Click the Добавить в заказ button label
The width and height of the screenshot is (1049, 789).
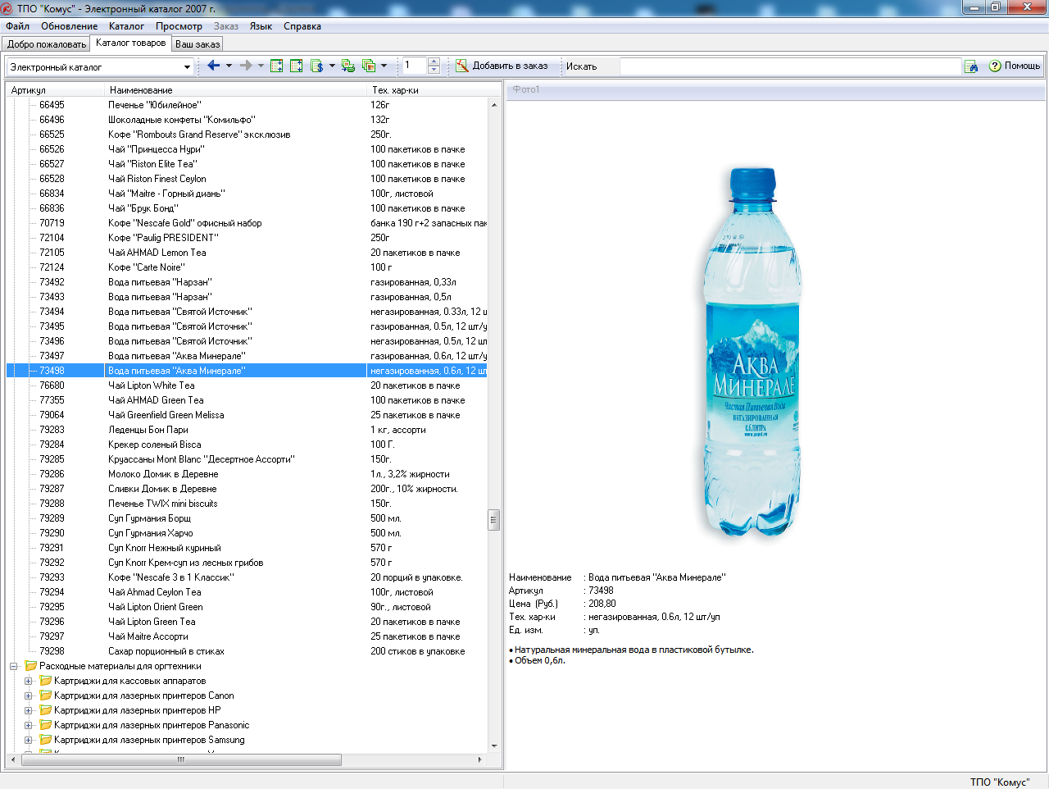[510, 66]
